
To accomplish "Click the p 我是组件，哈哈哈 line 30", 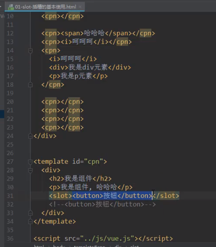I will pyautogui.click(x=91, y=187).
